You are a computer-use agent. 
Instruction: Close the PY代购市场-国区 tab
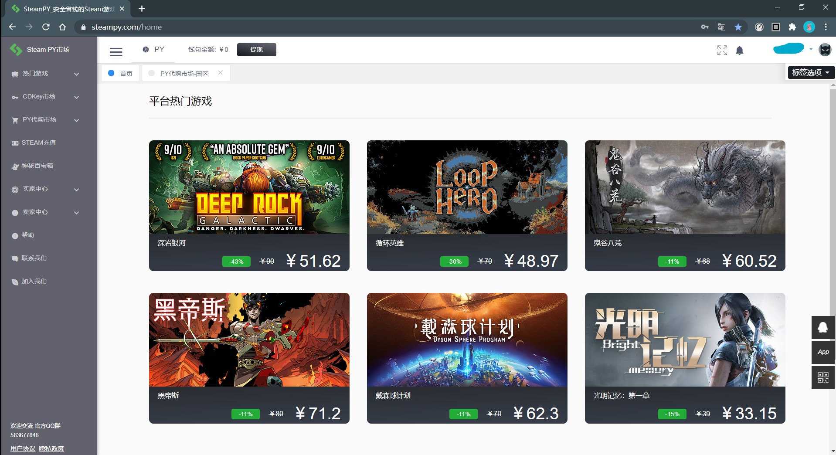coord(221,73)
